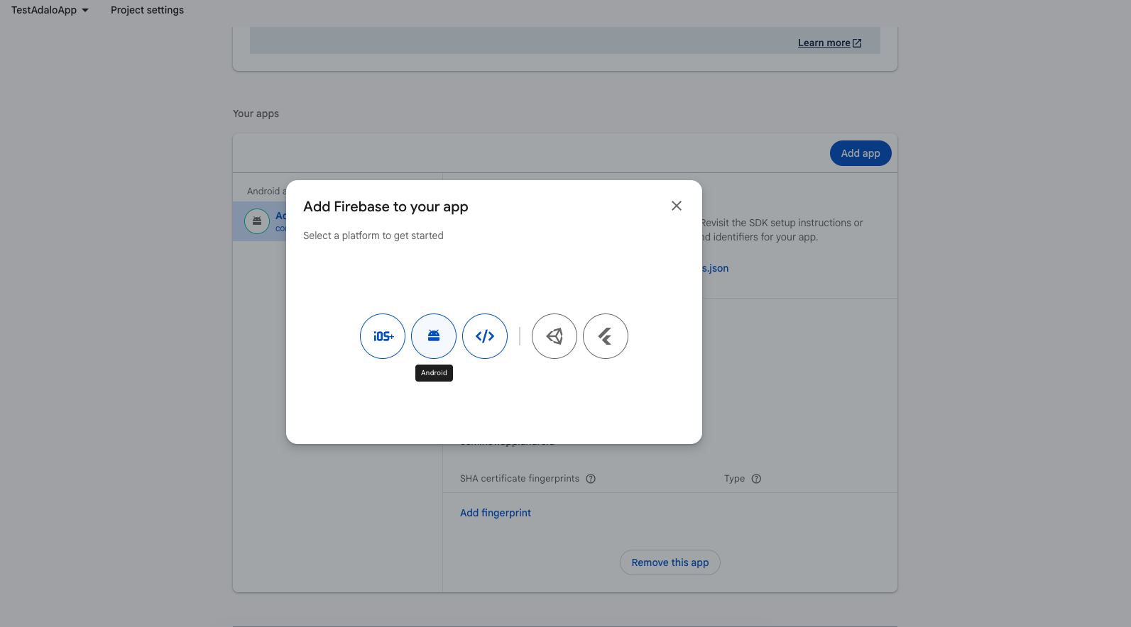Screen dimensions: 1131x627
Task: Pick the Web platform code icon
Action: 485,336
